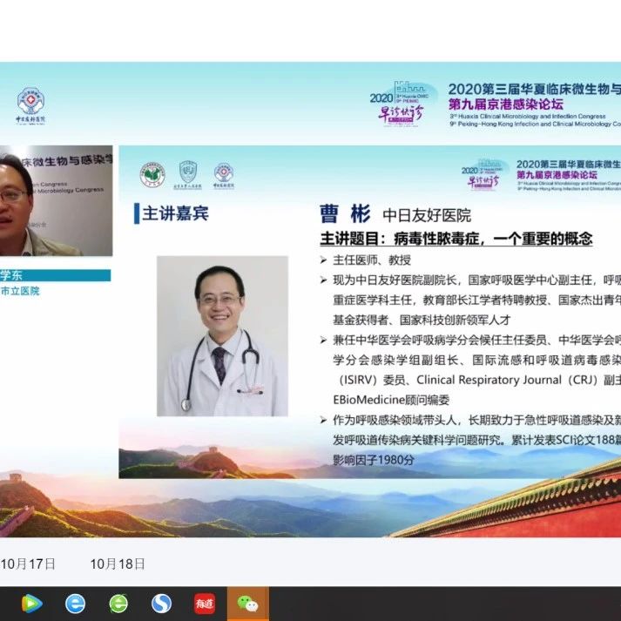
Task: Switch to WeChat in the taskbar
Action: (248, 603)
